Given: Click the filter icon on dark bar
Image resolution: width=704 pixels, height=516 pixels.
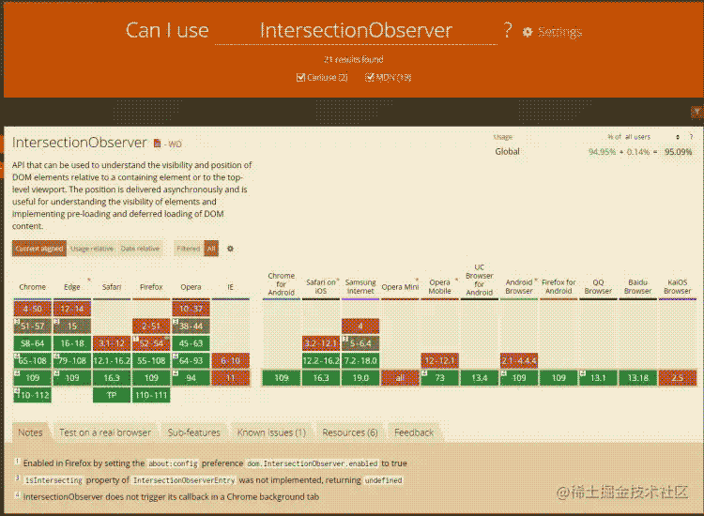Looking at the screenshot, I should click(696, 112).
